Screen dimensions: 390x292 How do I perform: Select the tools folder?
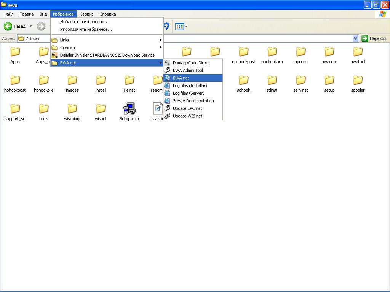[44, 112]
